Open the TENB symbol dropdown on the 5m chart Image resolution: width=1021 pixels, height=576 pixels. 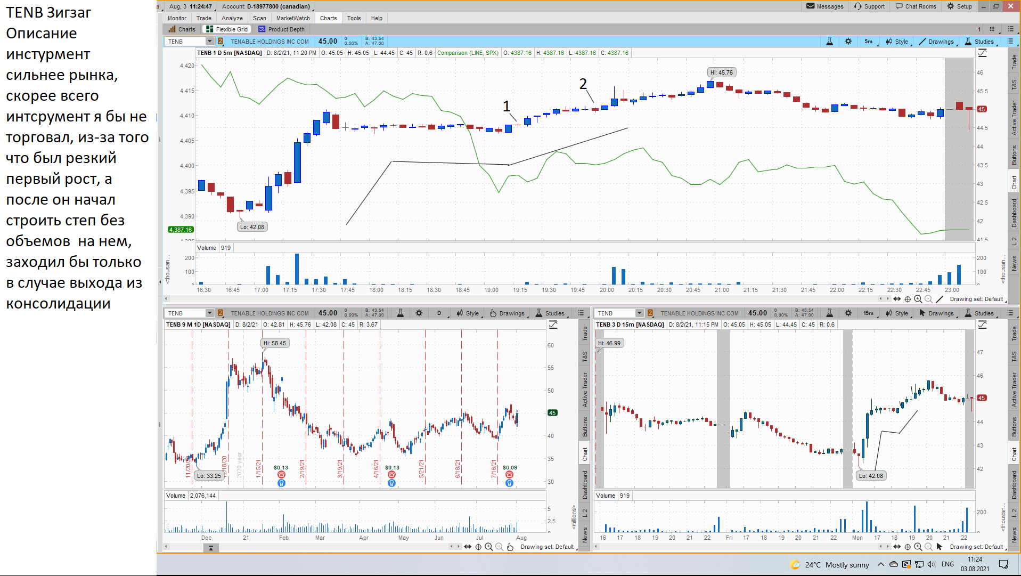[x=209, y=42]
